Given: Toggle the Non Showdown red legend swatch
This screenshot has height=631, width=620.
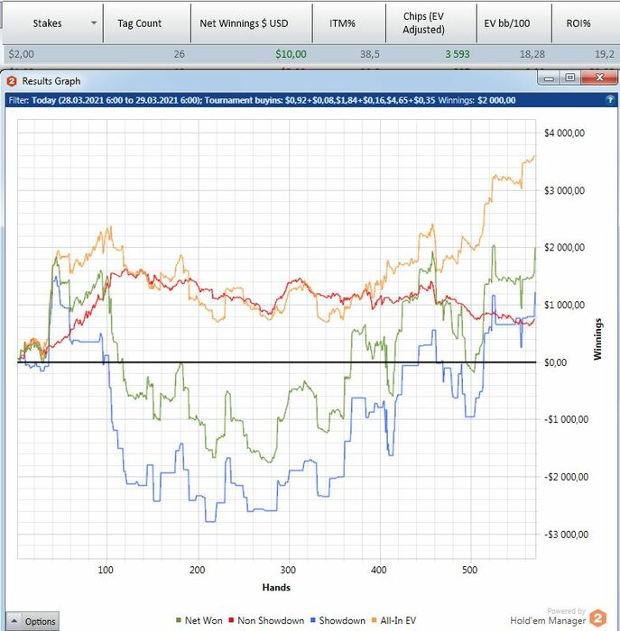Looking at the screenshot, I should pos(232,621).
